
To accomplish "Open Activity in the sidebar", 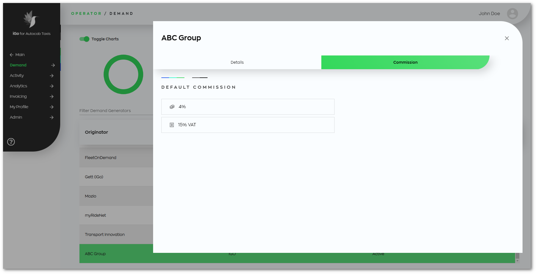I will (x=17, y=76).
